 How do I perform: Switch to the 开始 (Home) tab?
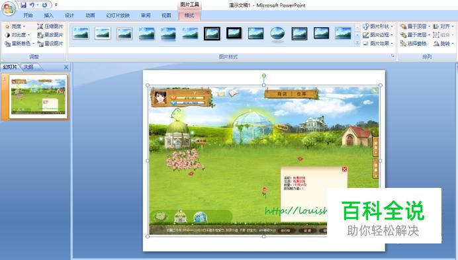(28, 15)
